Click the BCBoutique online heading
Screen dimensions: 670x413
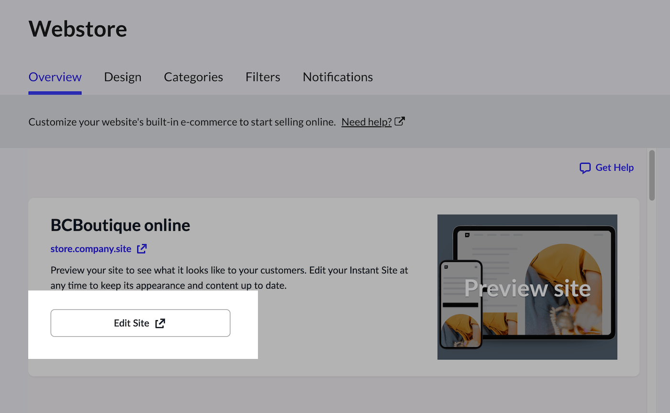pyautogui.click(x=121, y=225)
